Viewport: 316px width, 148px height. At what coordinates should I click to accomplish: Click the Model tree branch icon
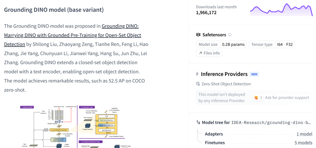tap(198, 122)
